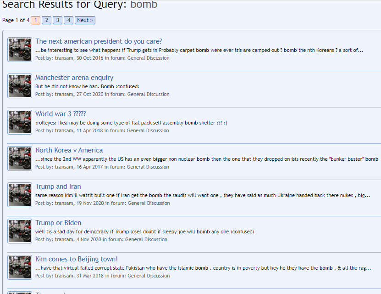This screenshot has height=294, width=381.
Task: Jump to results page 4
Action: [x=68, y=20]
